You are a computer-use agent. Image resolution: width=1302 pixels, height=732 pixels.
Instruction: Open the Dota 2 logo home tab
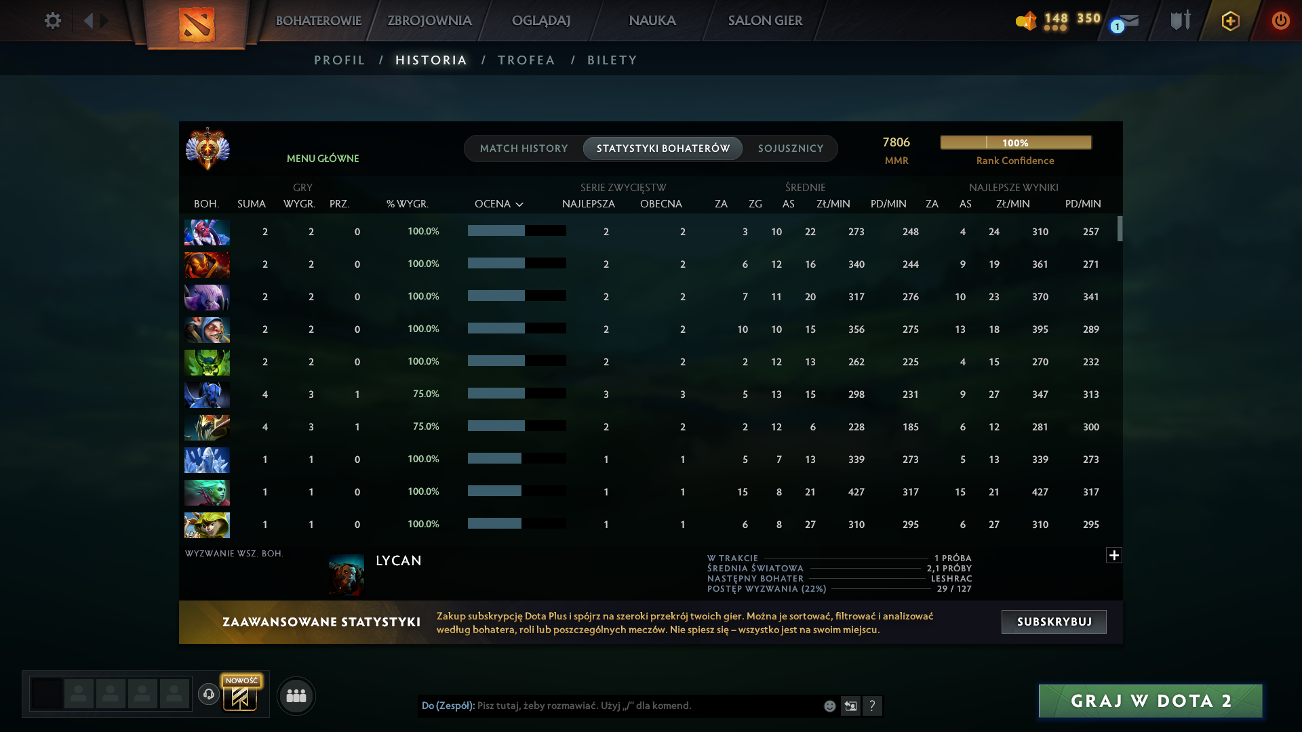click(x=197, y=24)
